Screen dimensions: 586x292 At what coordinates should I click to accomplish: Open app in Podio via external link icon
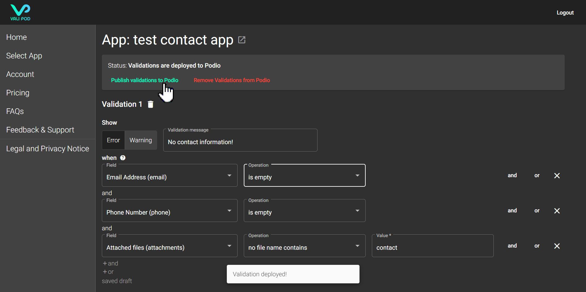[x=242, y=40]
